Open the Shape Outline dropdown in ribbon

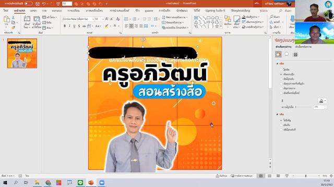(x=253, y=22)
